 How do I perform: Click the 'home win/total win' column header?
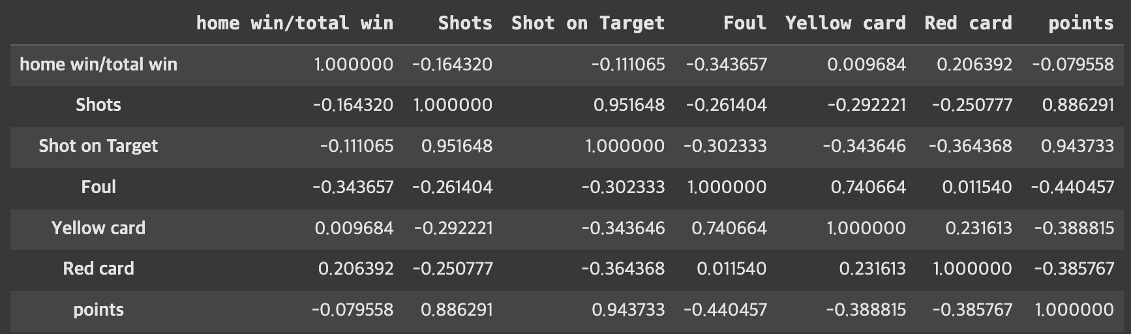(295, 23)
